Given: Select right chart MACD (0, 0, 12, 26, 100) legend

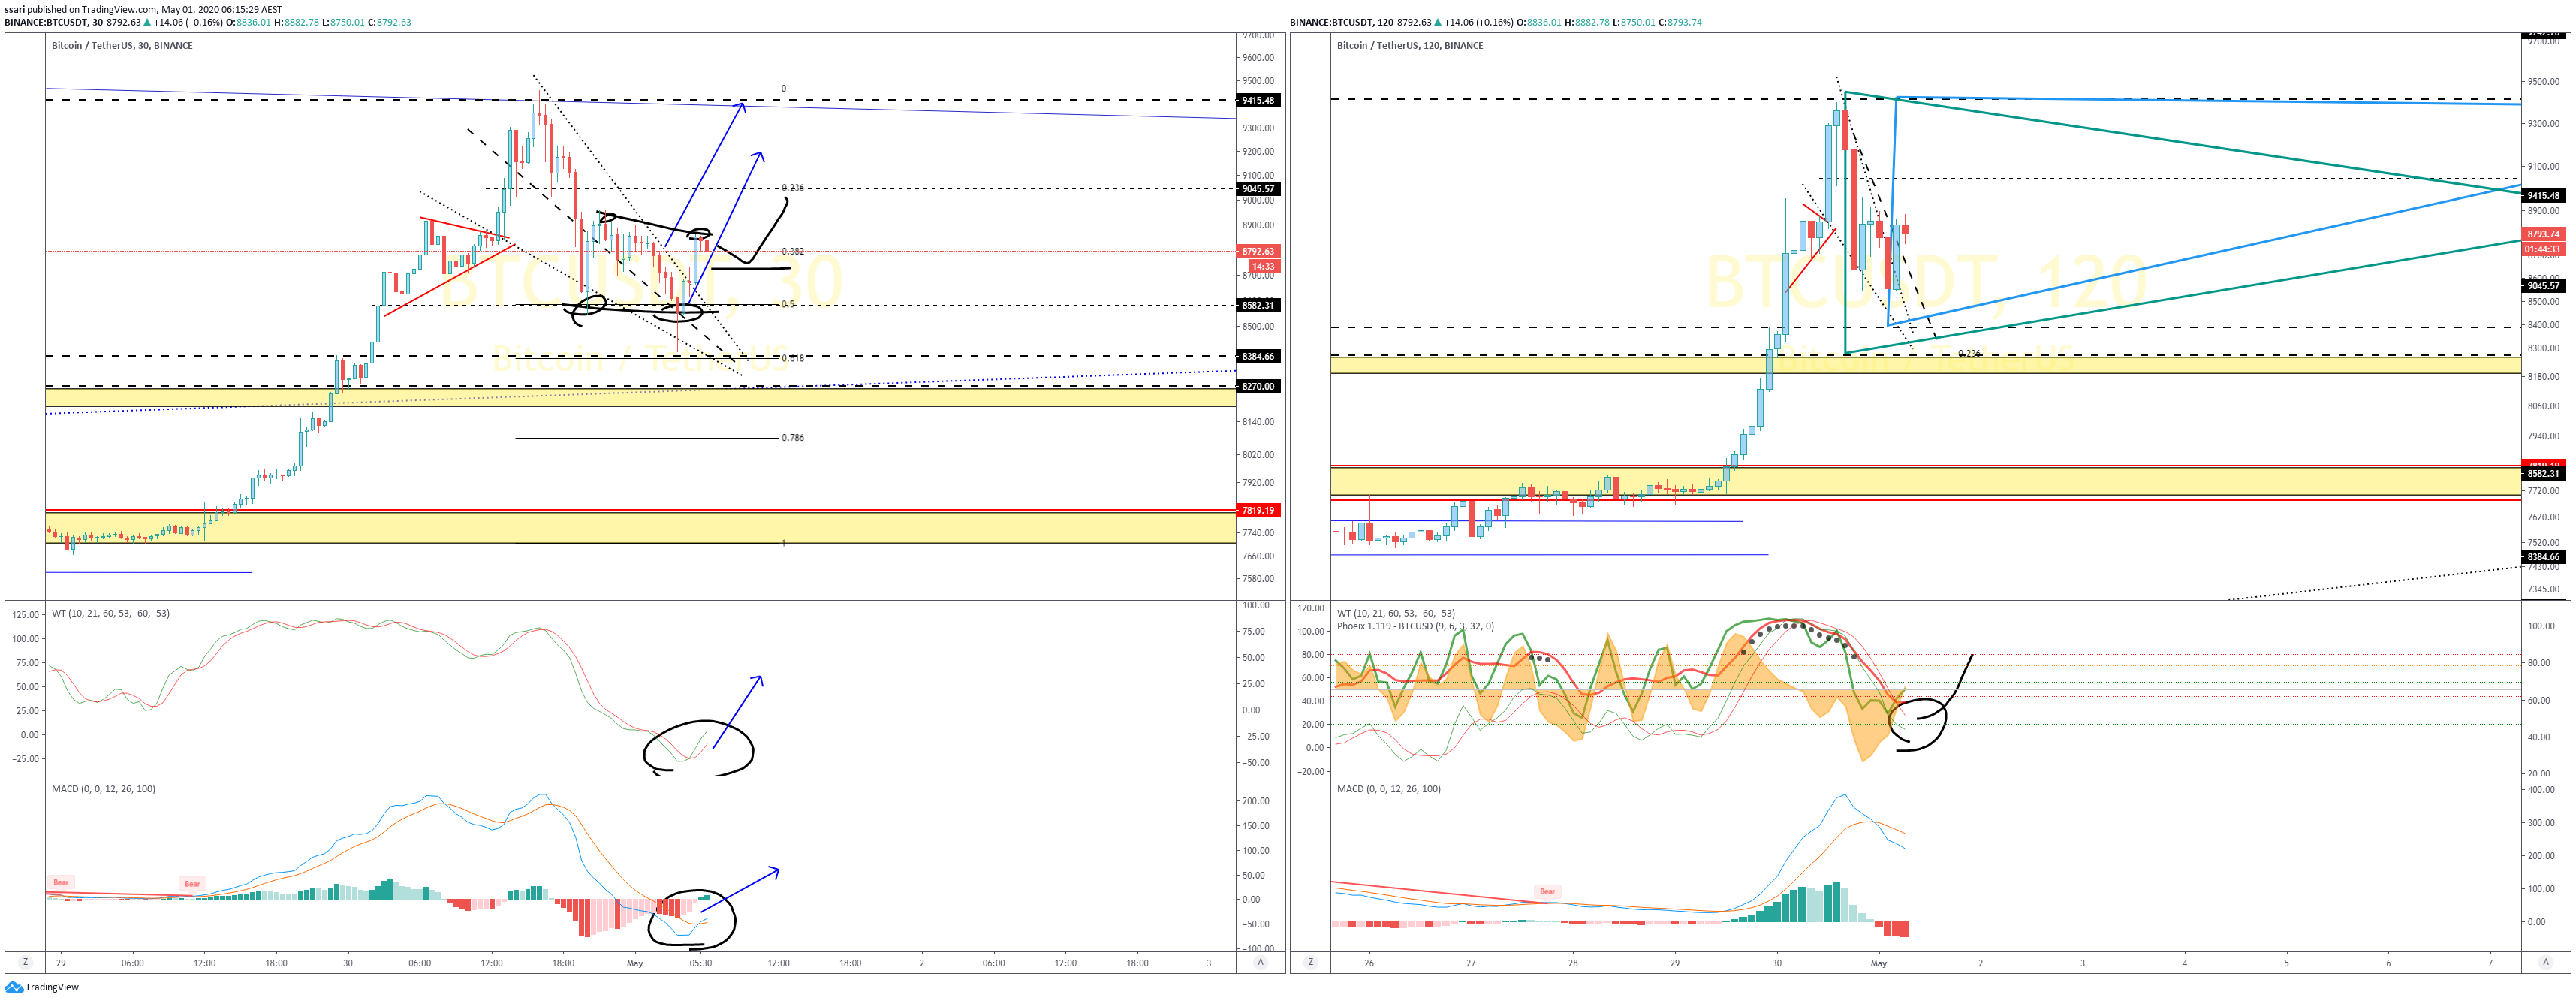Looking at the screenshot, I should pos(1388,789).
